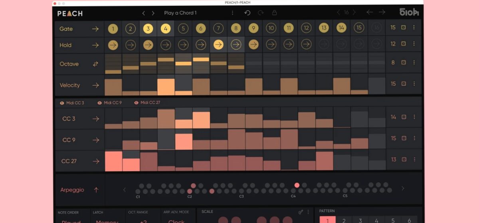Toggle Gate step 2

(131, 29)
